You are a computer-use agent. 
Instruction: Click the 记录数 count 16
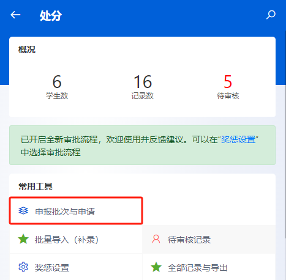tap(143, 81)
